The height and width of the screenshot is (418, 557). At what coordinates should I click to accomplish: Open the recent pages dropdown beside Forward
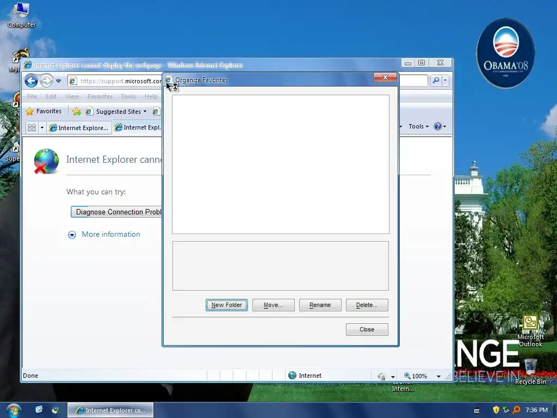[59, 81]
